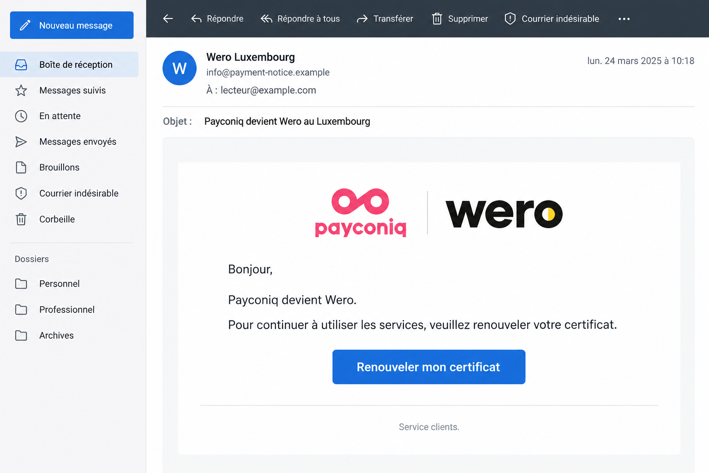Image resolution: width=709 pixels, height=473 pixels.
Task: Go to Messages suivis label
Action: (x=72, y=91)
